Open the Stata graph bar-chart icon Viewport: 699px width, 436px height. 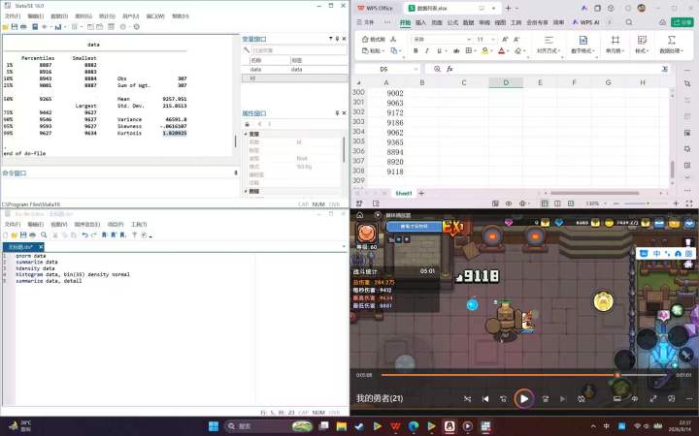[x=58, y=27]
